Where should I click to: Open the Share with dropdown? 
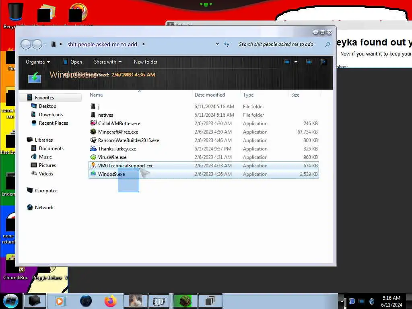[108, 62]
